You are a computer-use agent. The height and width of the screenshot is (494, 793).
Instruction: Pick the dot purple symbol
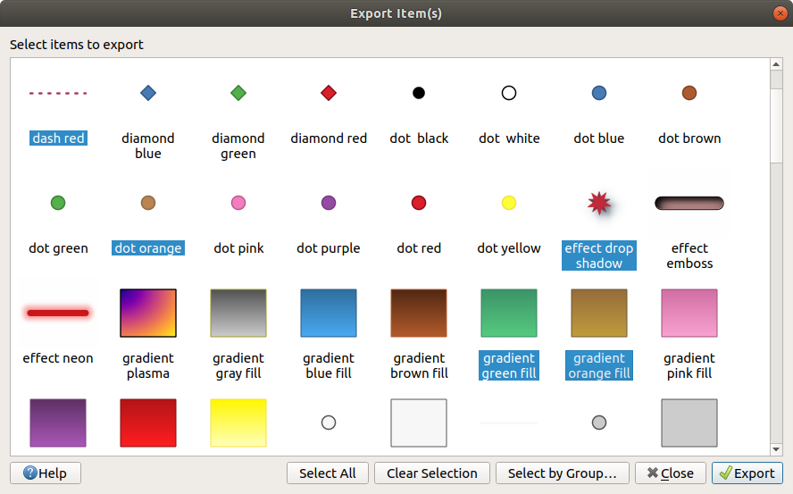[329, 204]
